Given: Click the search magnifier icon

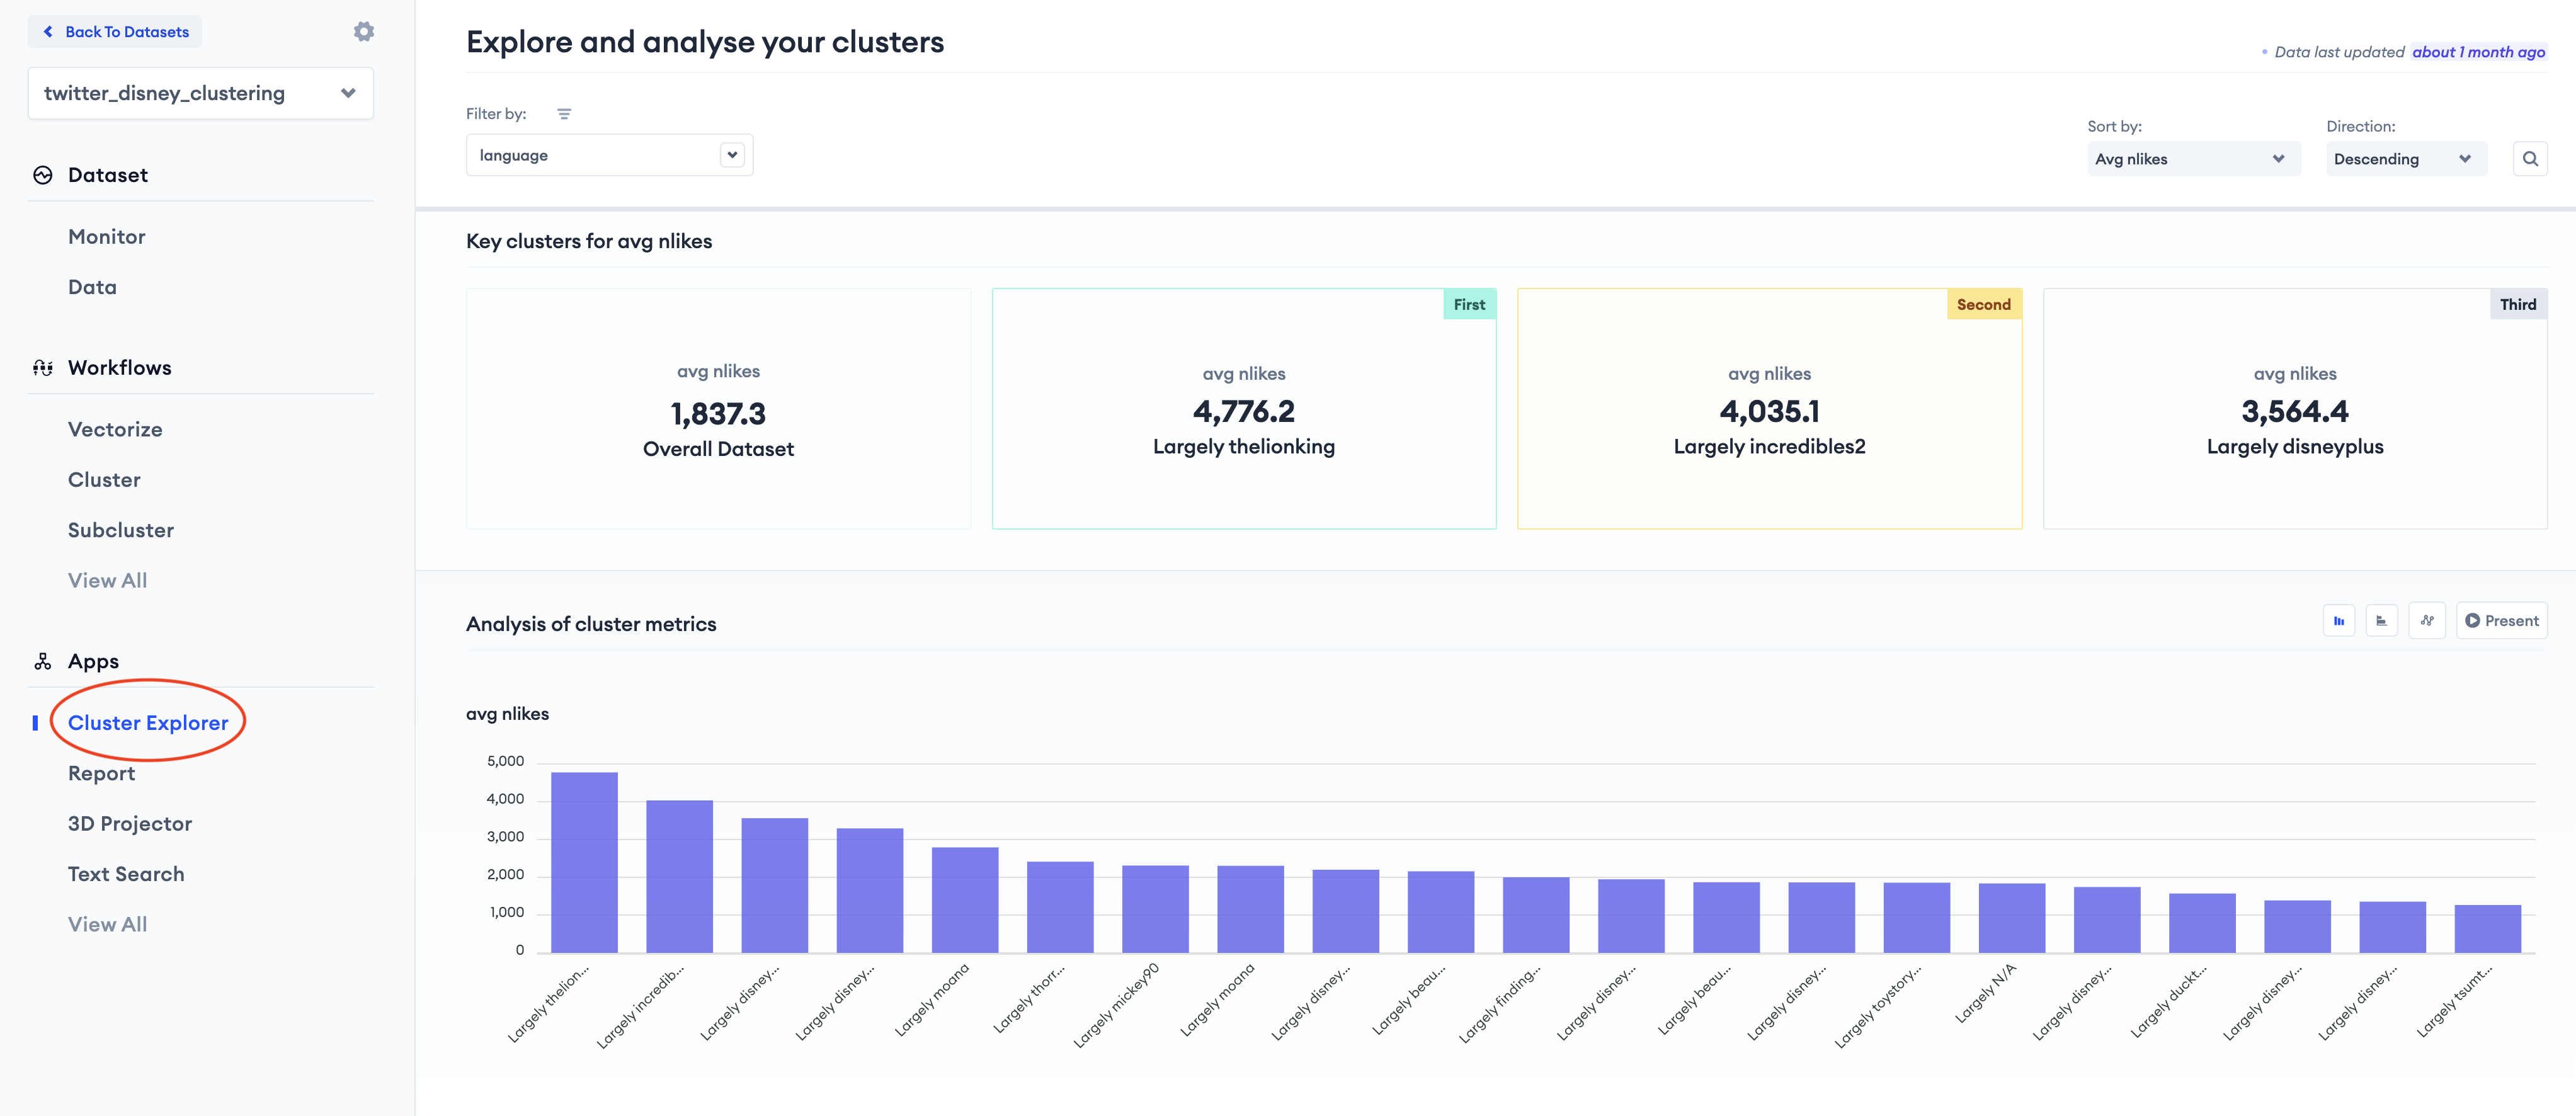Looking at the screenshot, I should 2529,159.
